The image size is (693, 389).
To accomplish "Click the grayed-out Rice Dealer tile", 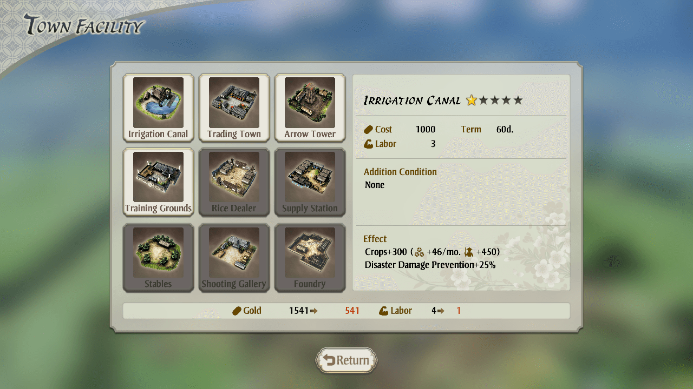I will pyautogui.click(x=234, y=182).
